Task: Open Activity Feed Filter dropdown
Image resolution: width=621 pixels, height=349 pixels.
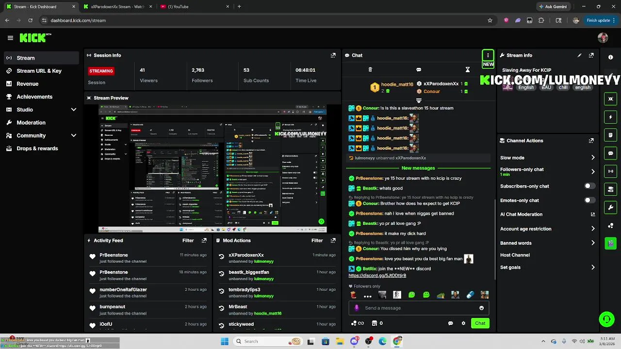Action: (x=188, y=240)
